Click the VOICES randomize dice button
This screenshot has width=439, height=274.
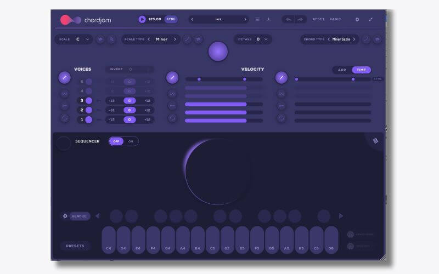[64, 78]
